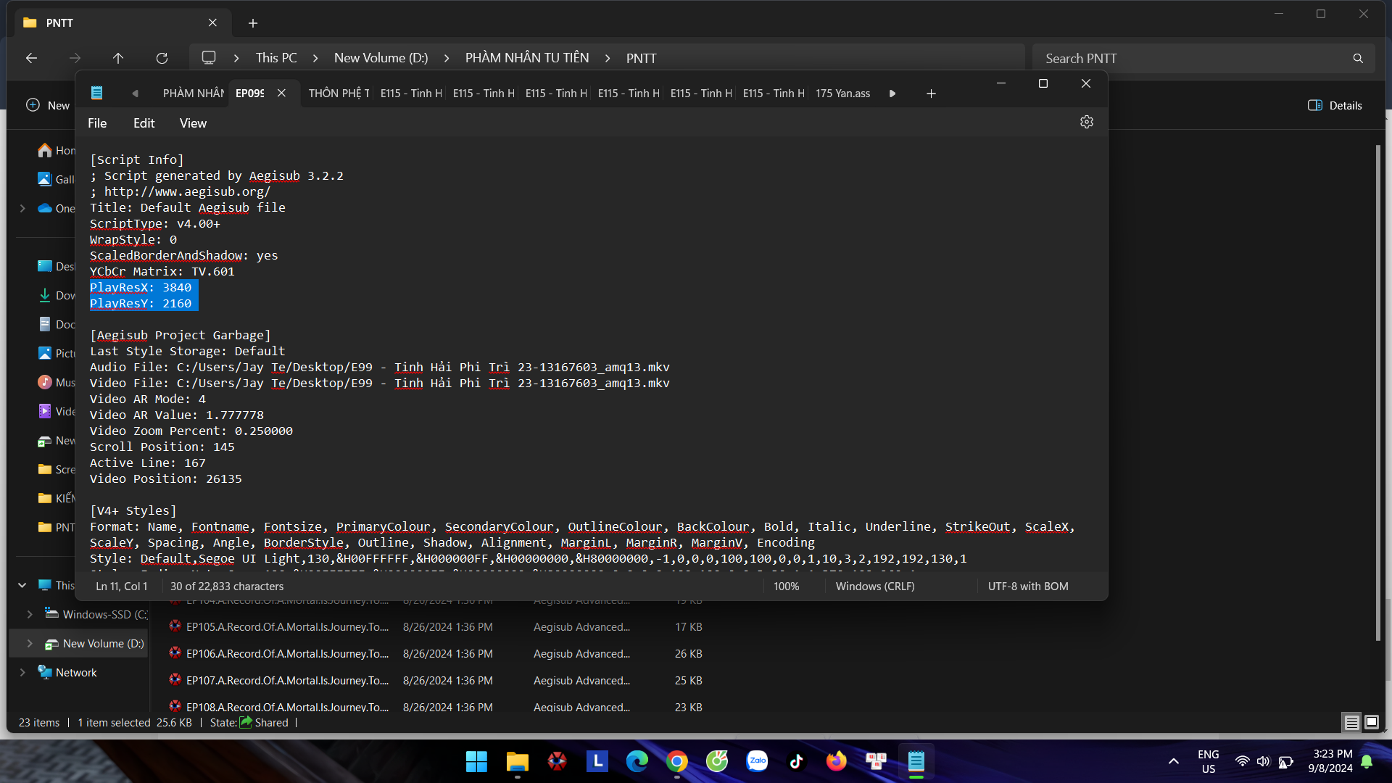Click the ENG US language indicator

1208,761
